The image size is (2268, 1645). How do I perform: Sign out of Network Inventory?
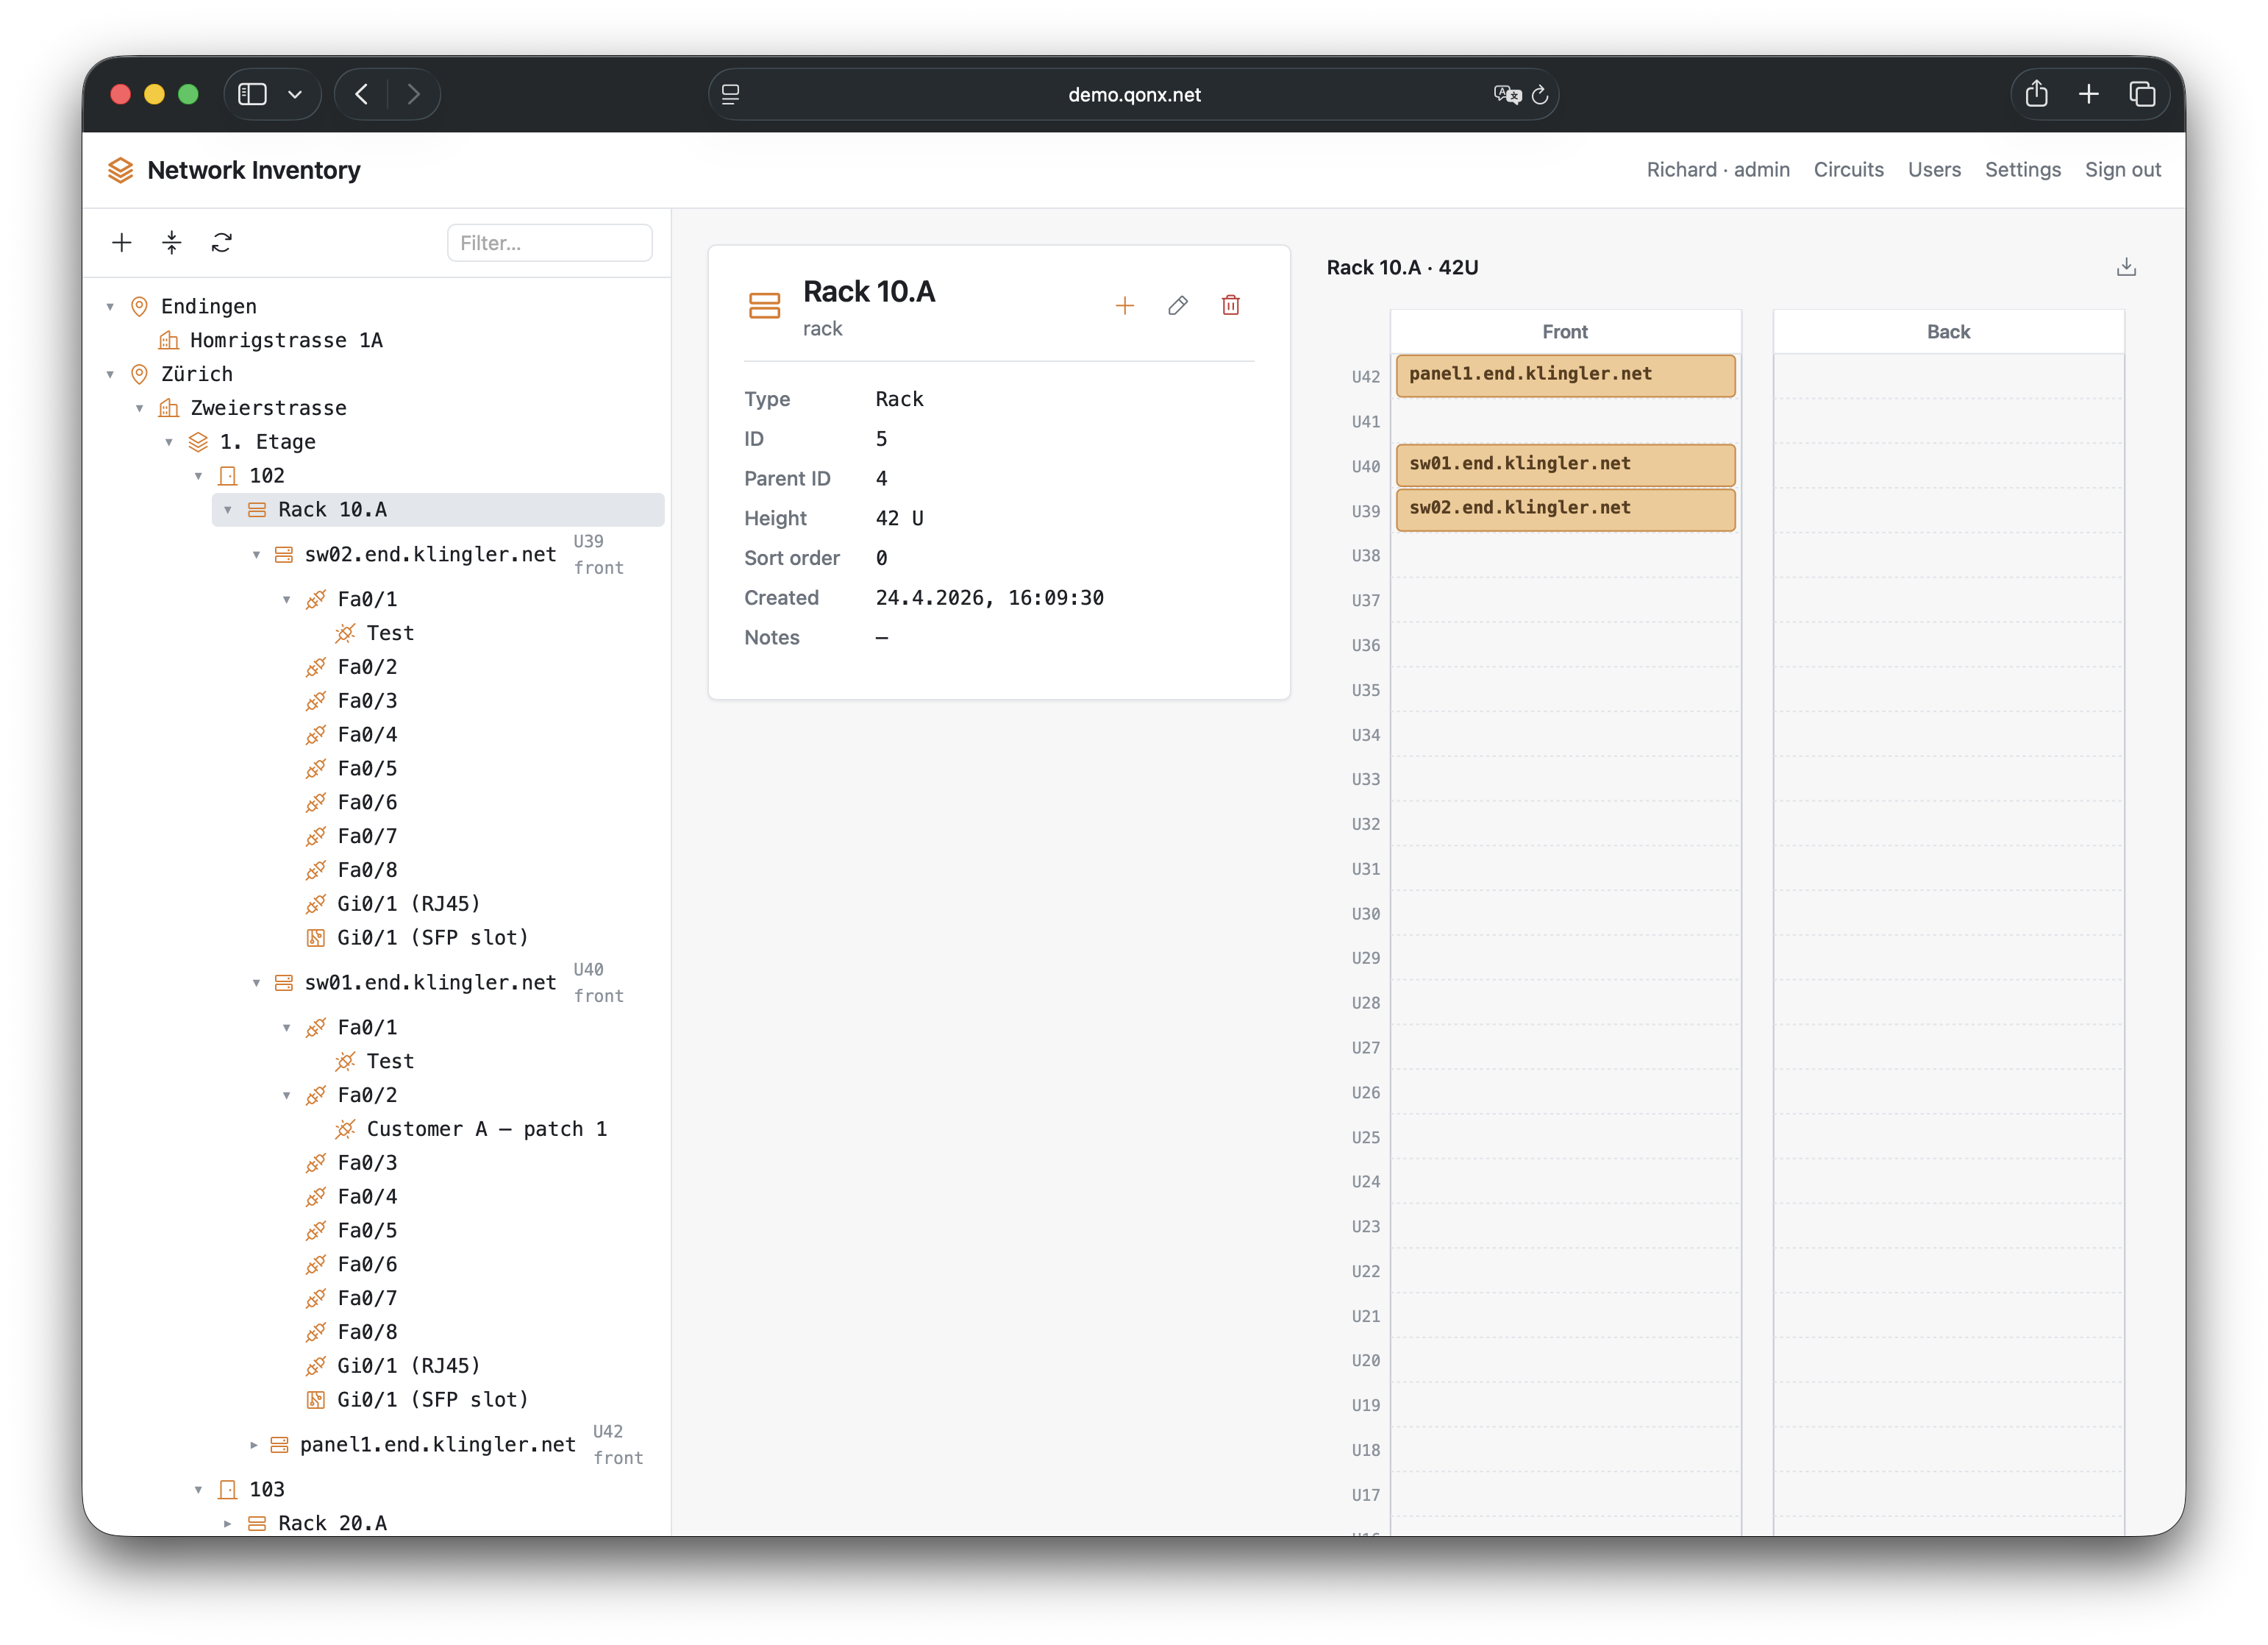(2122, 170)
